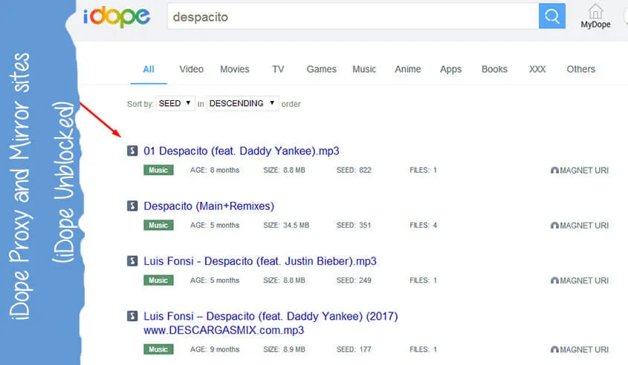This screenshot has width=628, height=365.
Task: Click magnet icon for Justin Bieber result
Action: click(554, 280)
